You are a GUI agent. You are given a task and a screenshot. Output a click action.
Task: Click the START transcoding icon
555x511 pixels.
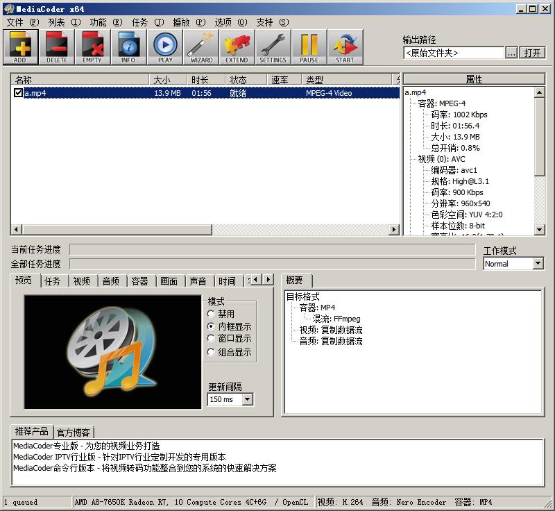[x=345, y=47]
